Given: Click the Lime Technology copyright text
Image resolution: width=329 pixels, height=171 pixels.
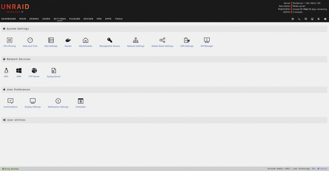Looking at the screenshot, I should tap(292, 169).
